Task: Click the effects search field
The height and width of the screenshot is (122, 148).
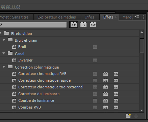Action: pos(33,25)
